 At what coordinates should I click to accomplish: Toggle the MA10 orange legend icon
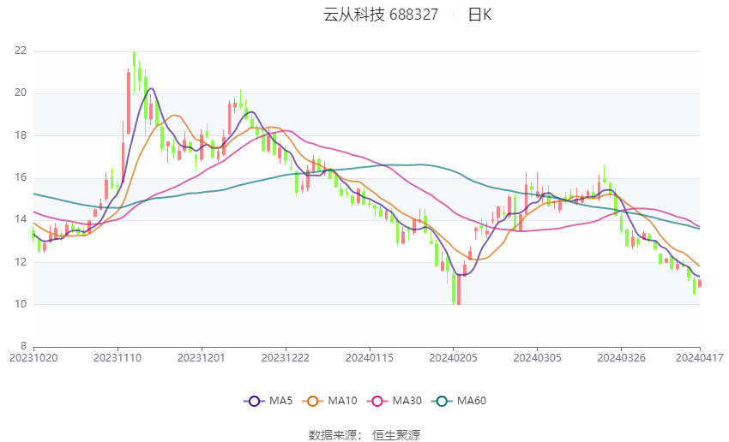pyautogui.click(x=312, y=401)
